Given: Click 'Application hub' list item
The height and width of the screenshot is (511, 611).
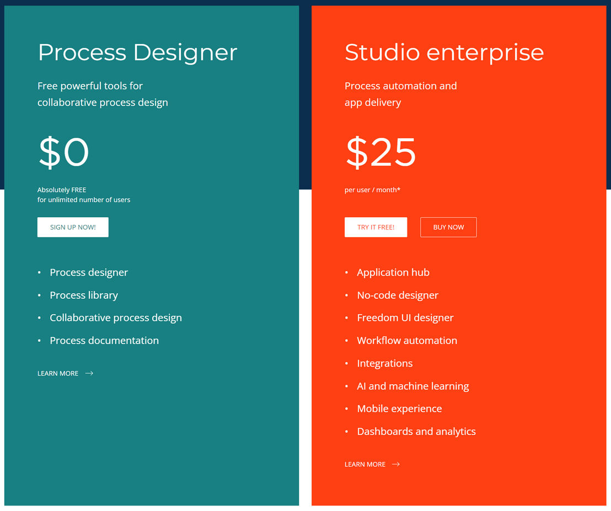Looking at the screenshot, I should point(393,273).
